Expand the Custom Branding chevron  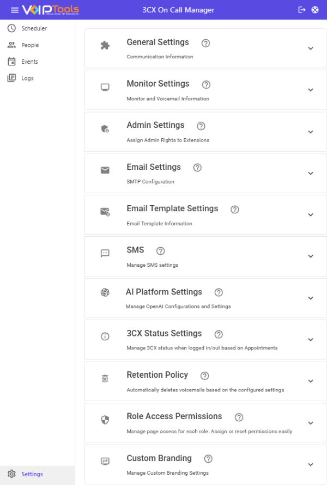[311, 464]
